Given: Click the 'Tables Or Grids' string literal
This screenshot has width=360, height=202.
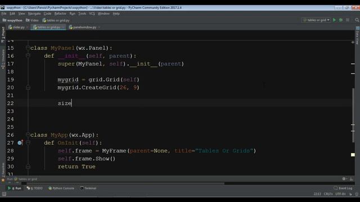Looking at the screenshot, I should (x=224, y=151).
